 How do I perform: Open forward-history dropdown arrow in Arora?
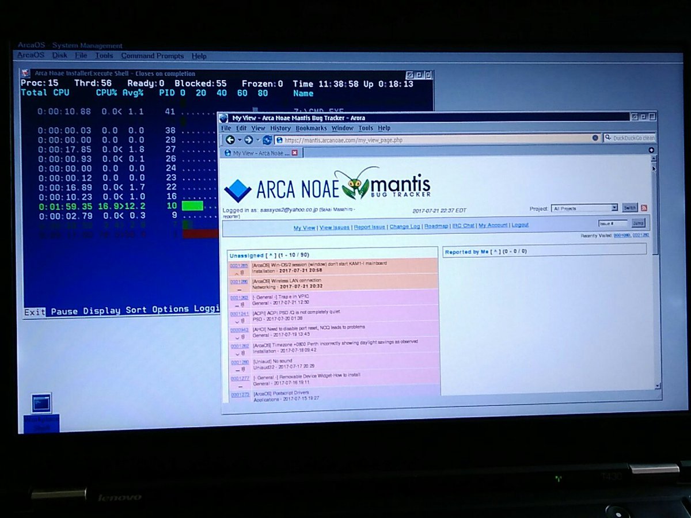[257, 140]
